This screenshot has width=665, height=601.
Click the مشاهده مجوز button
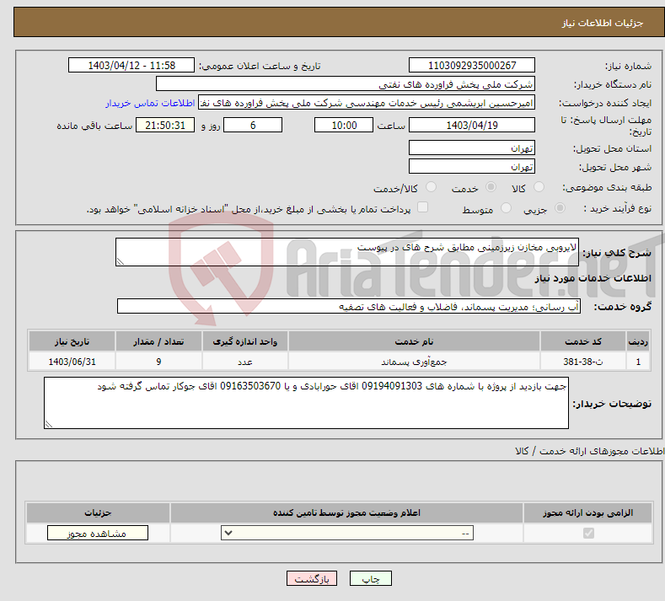98,533
